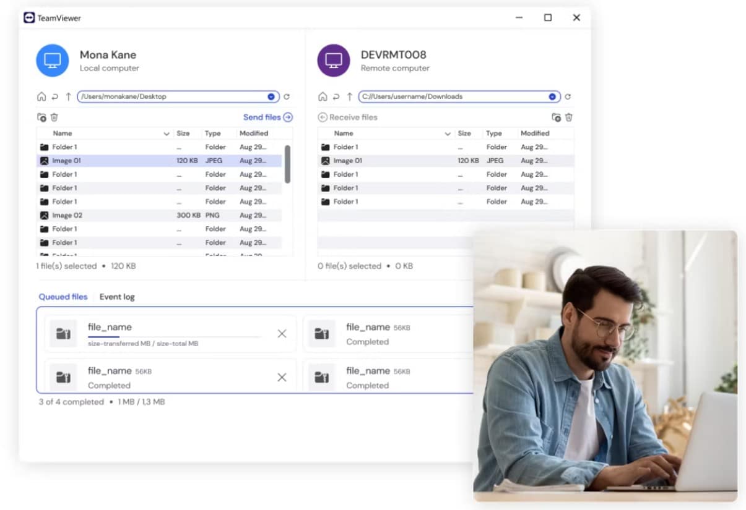Expand the remote Downloads path dropdown

(552, 96)
